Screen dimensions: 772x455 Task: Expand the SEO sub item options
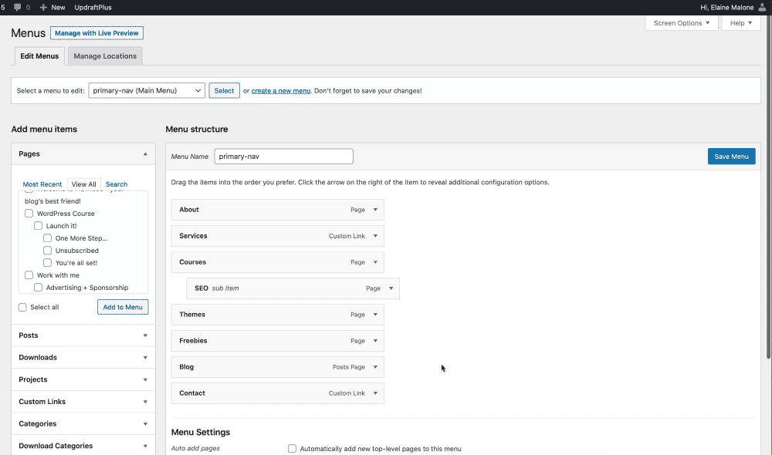click(x=391, y=288)
